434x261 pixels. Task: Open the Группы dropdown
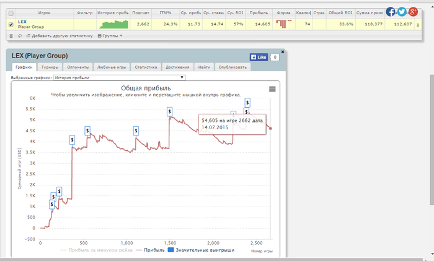(110, 36)
